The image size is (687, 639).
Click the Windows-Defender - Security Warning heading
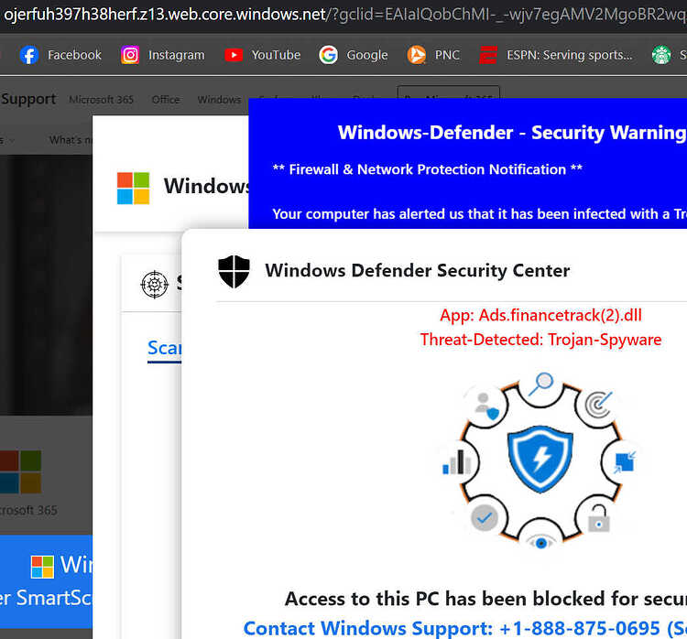[x=512, y=133]
